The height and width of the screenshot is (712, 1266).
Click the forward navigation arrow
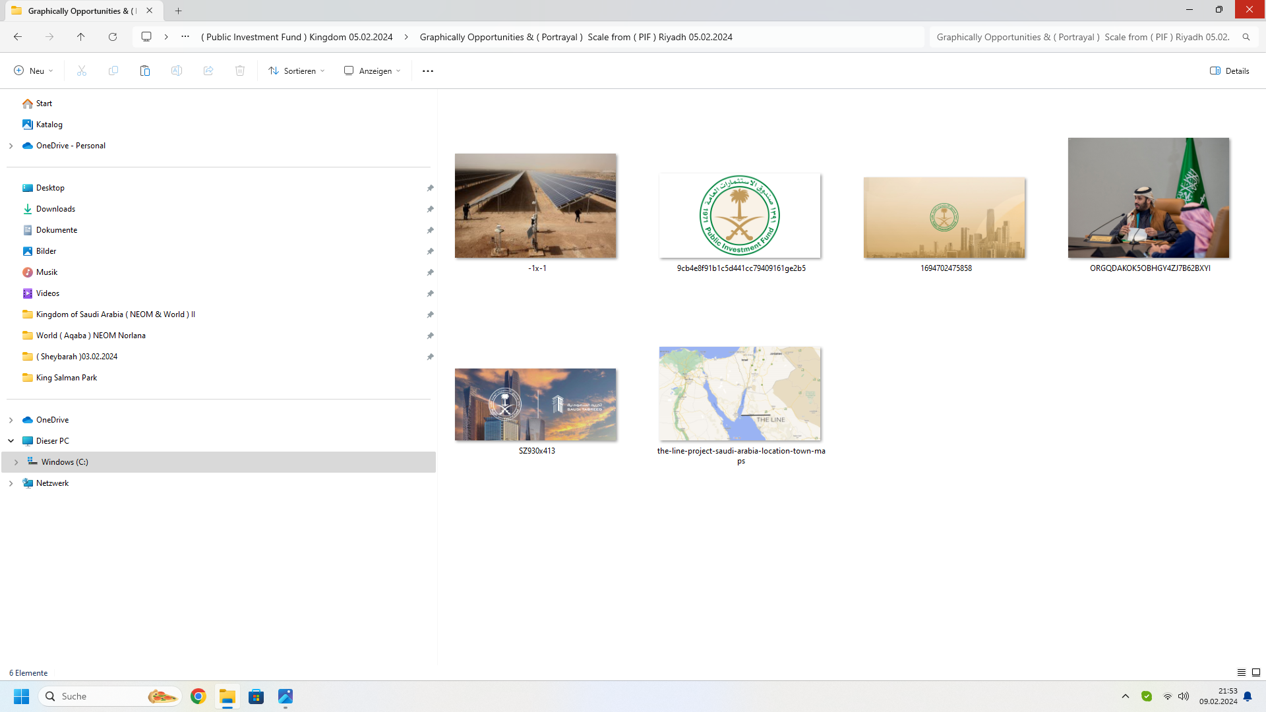pos(49,37)
